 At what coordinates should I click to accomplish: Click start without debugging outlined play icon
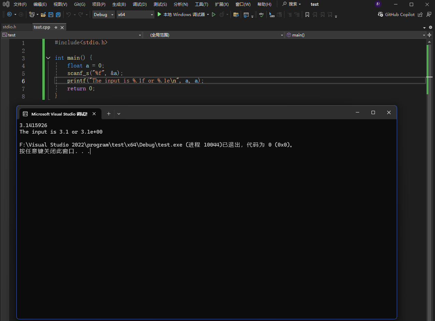214,15
